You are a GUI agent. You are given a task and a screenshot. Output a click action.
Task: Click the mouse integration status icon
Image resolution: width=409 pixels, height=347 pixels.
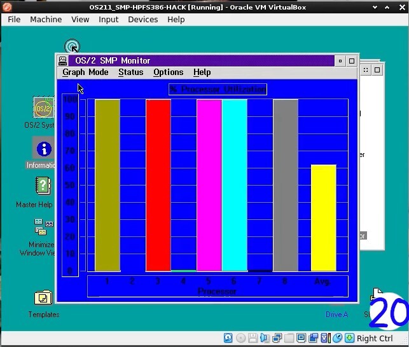point(338,338)
